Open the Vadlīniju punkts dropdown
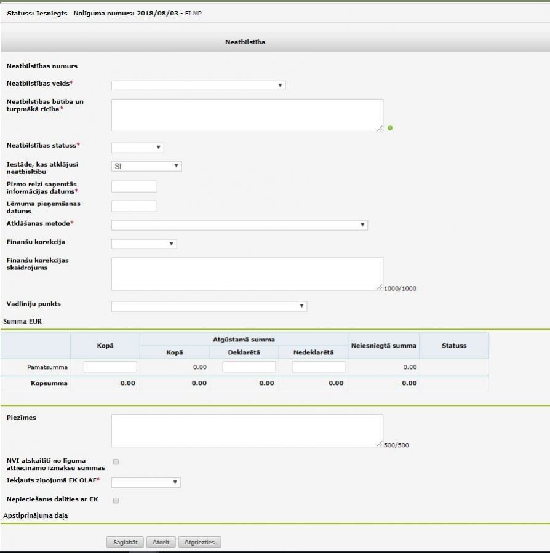 coord(209,306)
